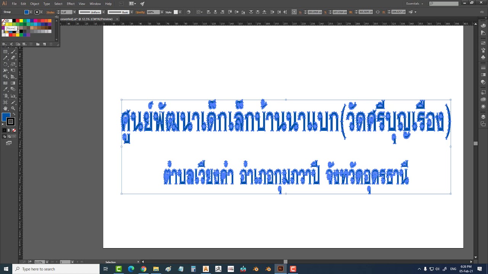Click the W width input field

(366, 12)
